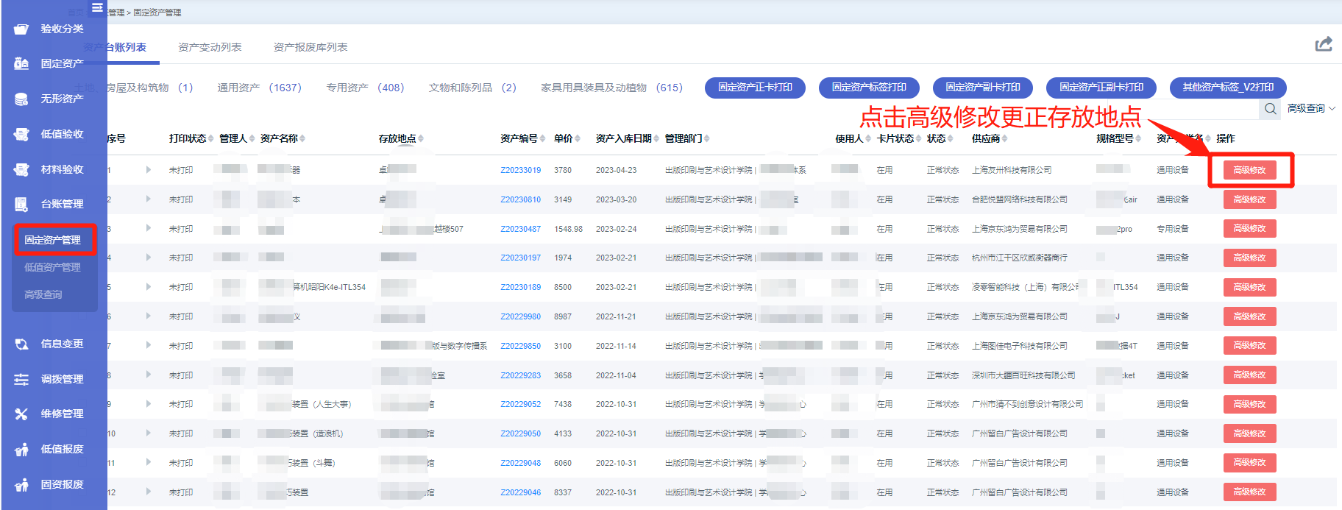Sort by 资产编号 using its sort arrows
The width and height of the screenshot is (1342, 510).
pos(543,138)
